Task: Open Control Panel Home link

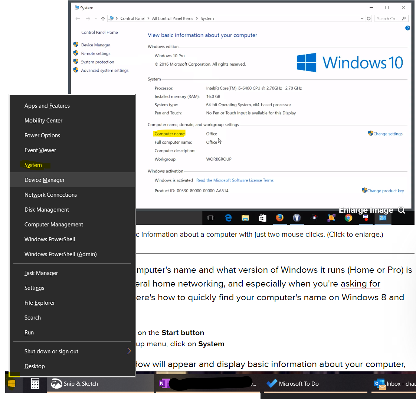Action: [99, 32]
